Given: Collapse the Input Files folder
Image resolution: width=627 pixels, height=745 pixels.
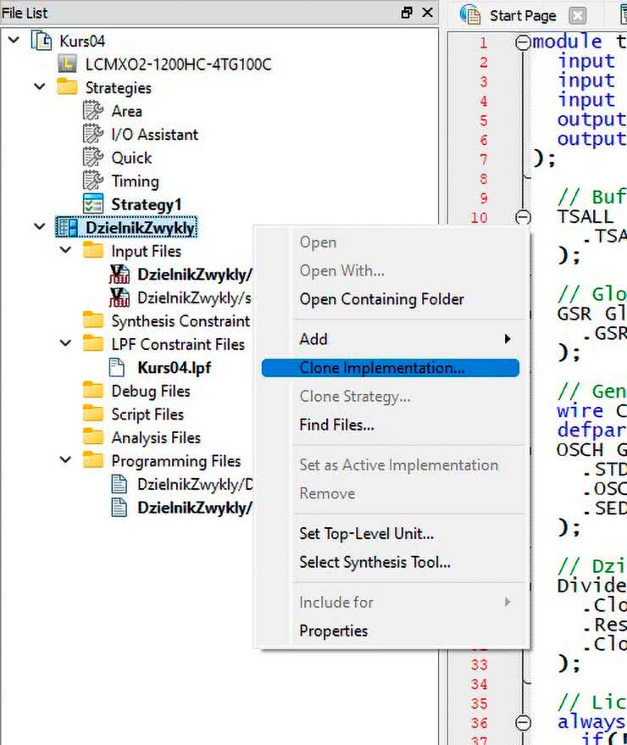Looking at the screenshot, I should coord(66,251).
